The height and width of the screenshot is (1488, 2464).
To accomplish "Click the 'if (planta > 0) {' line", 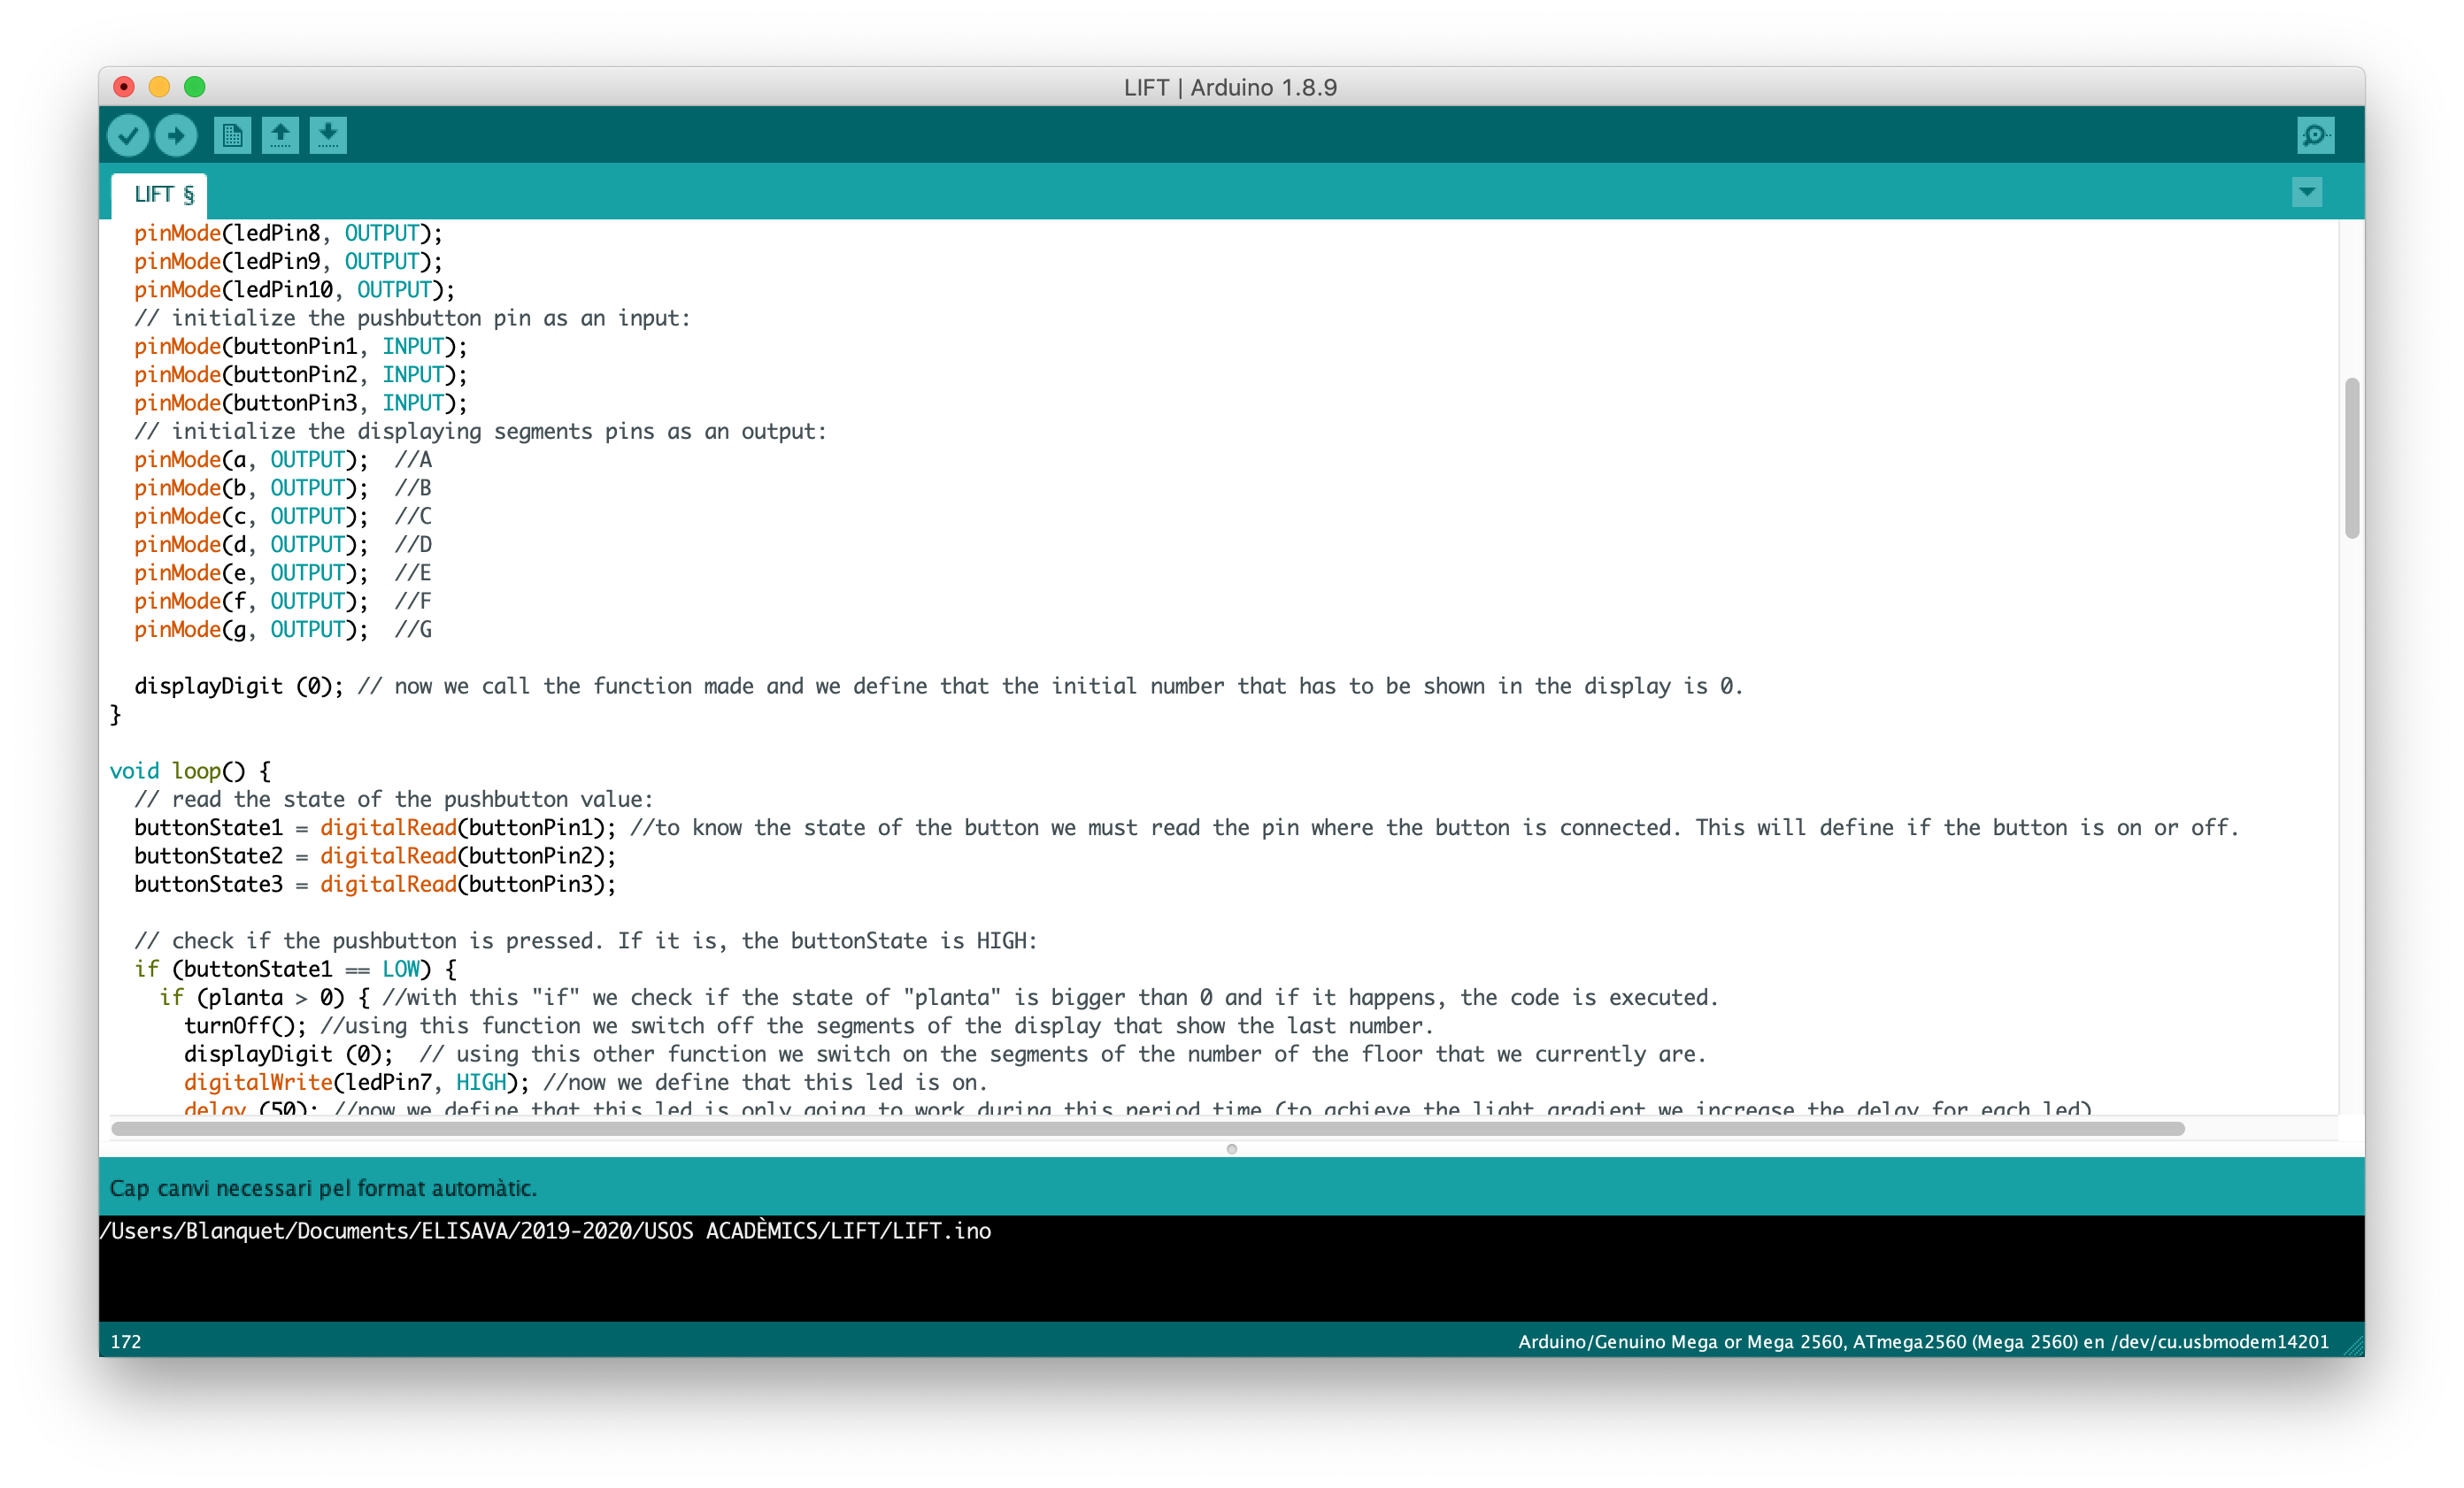I will [x=939, y=997].
